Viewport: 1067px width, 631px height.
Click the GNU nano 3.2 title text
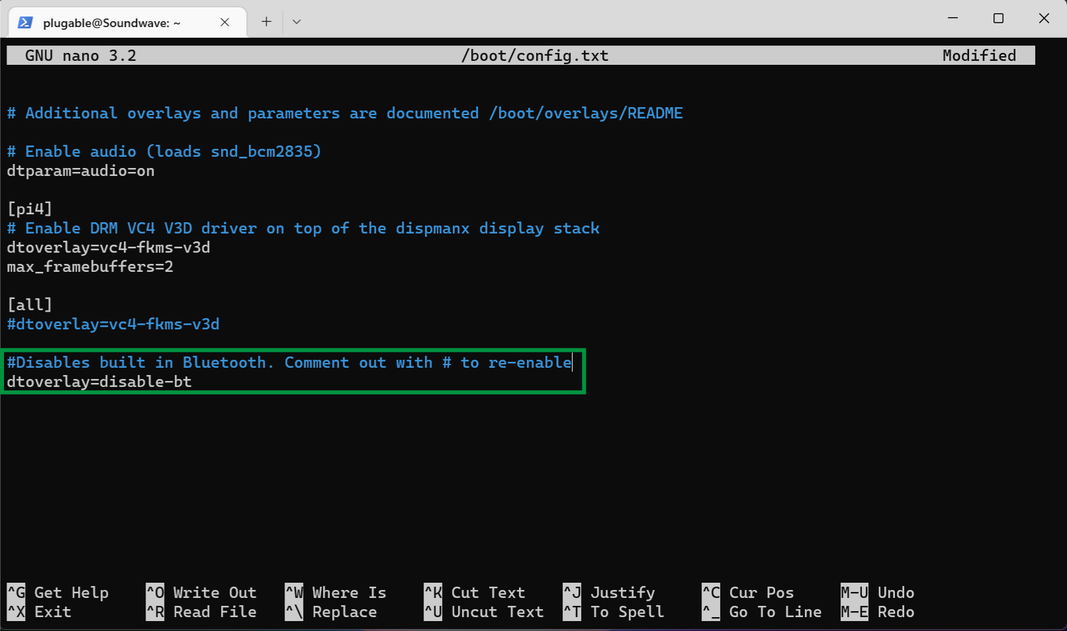coord(81,56)
